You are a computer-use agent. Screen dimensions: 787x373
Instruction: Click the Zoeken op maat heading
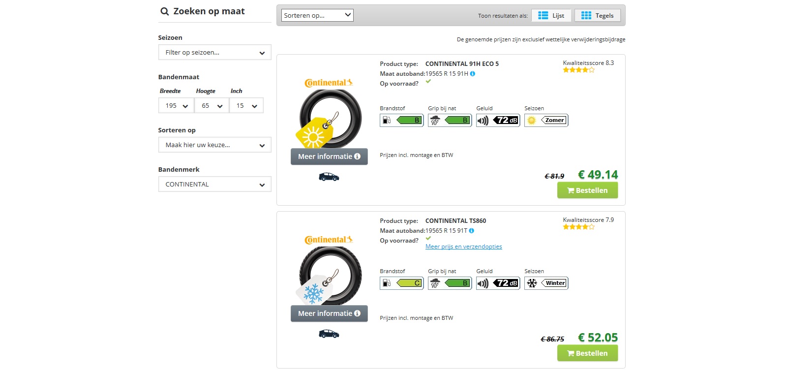[x=209, y=11]
